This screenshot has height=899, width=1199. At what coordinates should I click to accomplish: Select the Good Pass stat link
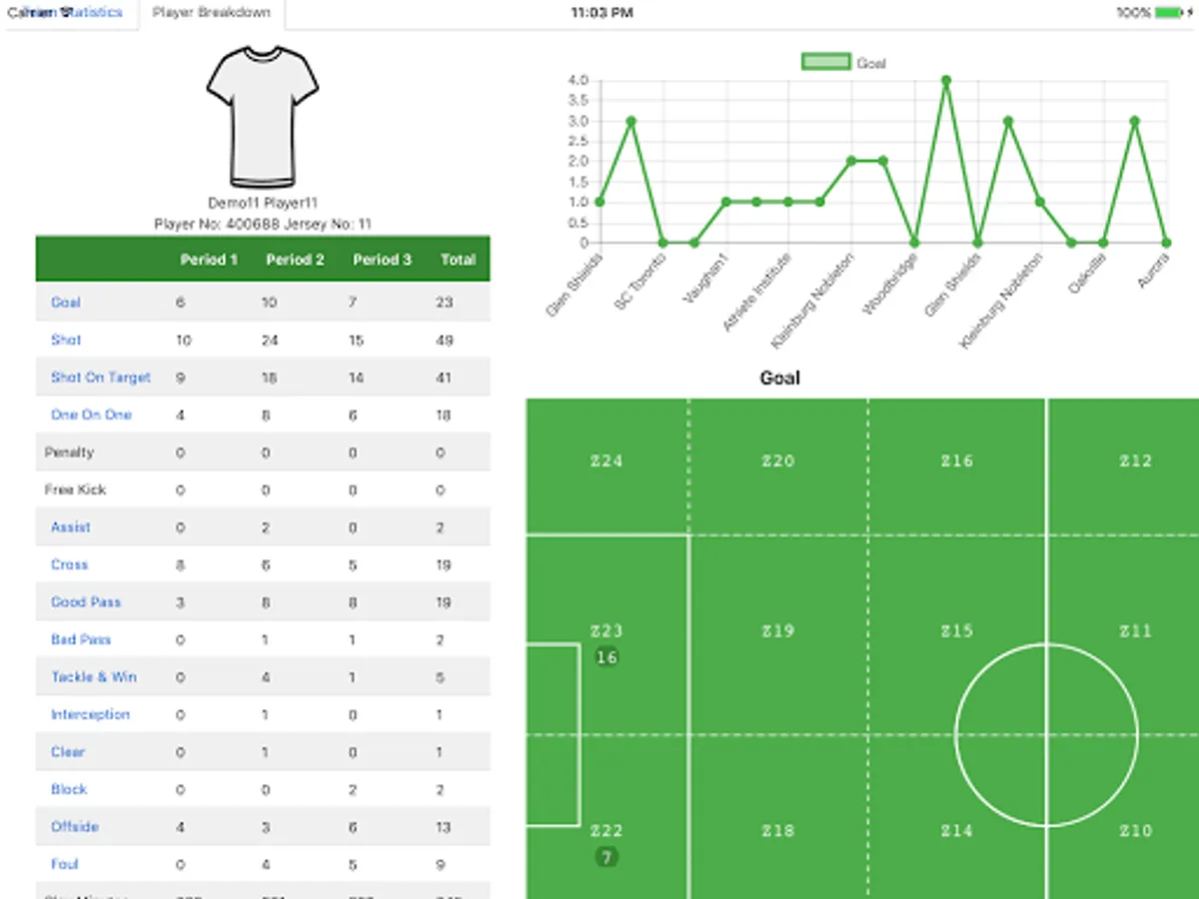[85, 601]
